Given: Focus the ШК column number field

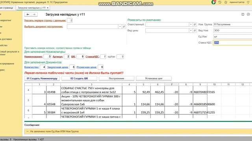Looking at the screenshot, I should coord(80,56).
